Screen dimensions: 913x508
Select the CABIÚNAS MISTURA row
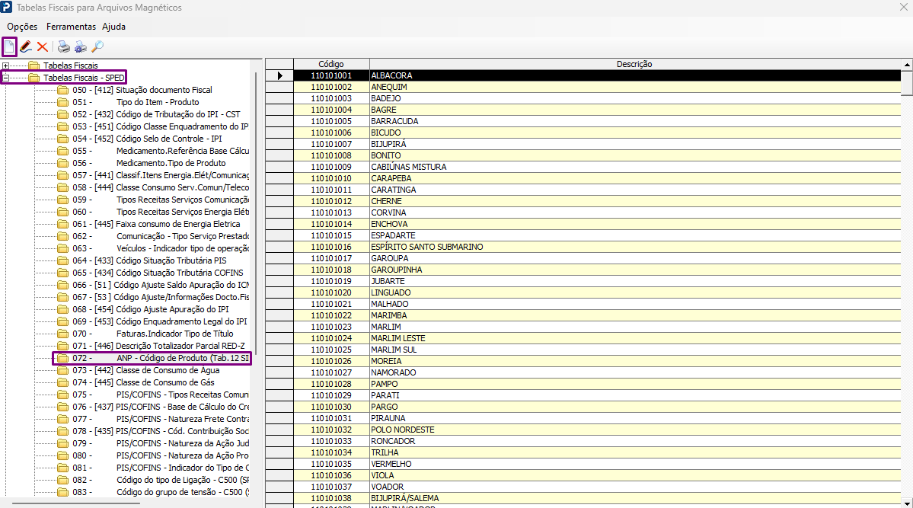(598, 167)
